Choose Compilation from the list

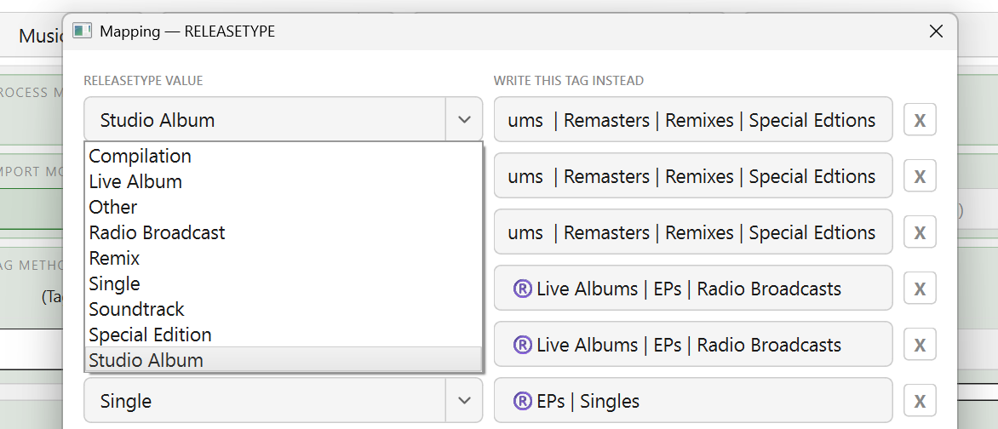tap(141, 157)
